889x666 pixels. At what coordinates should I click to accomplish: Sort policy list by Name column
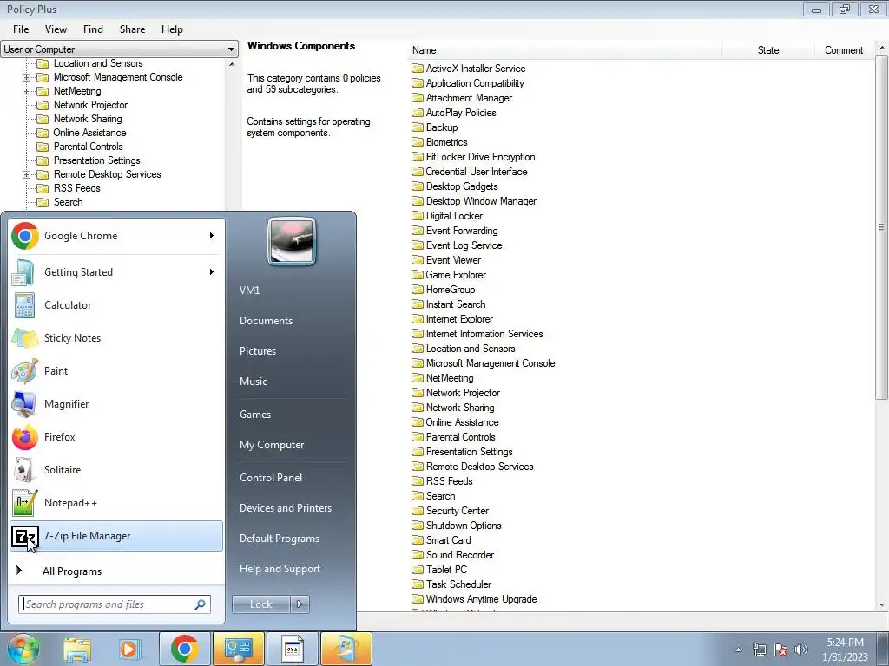click(565, 50)
